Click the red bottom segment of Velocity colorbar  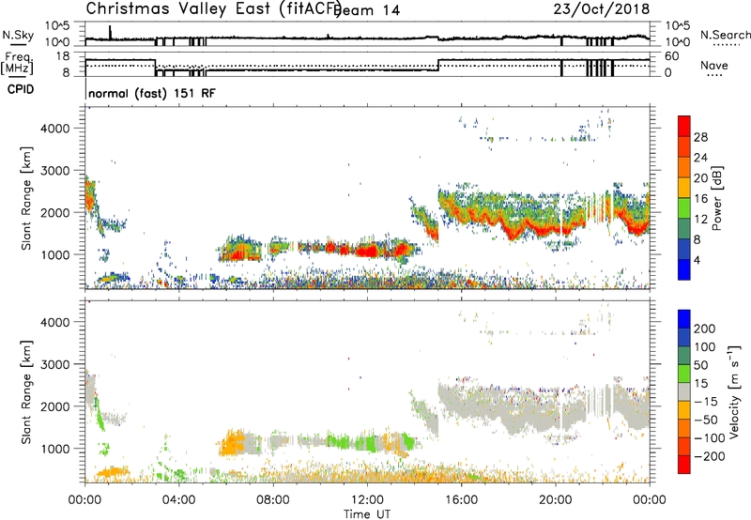(684, 465)
